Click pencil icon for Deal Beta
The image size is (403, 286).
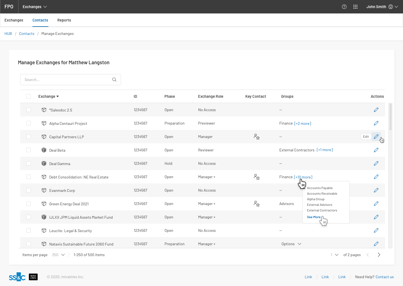click(x=376, y=150)
